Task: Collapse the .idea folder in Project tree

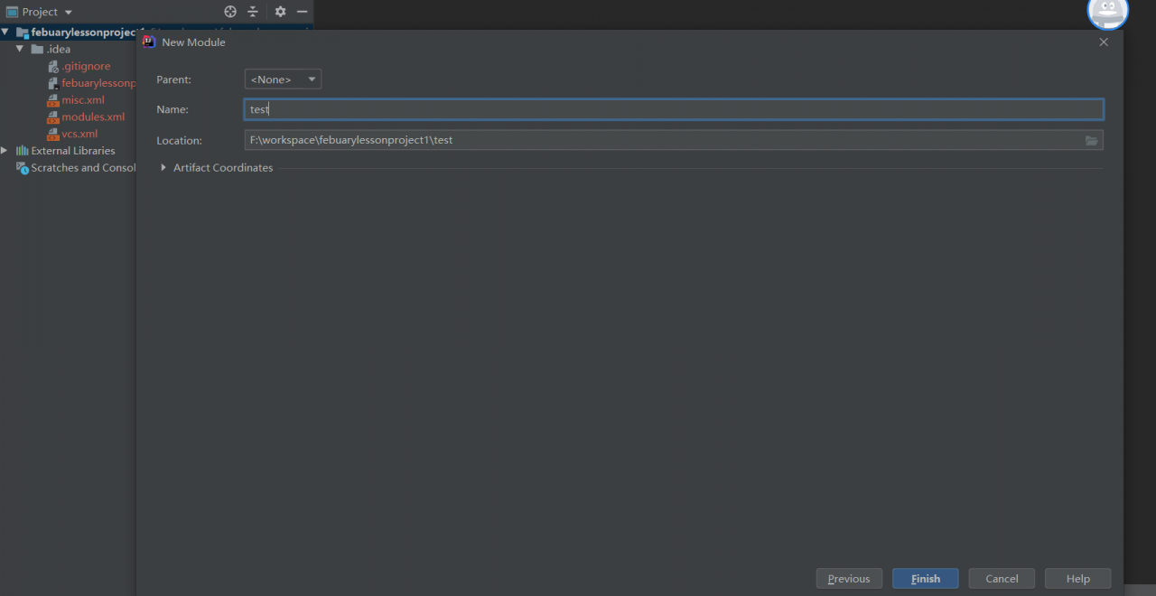Action: point(20,49)
